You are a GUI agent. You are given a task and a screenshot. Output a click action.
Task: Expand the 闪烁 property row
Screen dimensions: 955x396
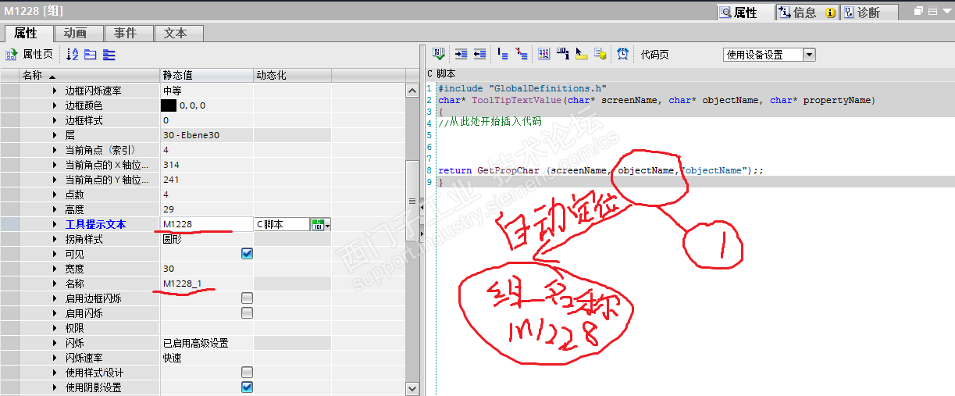(55, 343)
